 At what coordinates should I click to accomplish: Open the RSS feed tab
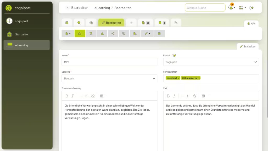pos(176,23)
